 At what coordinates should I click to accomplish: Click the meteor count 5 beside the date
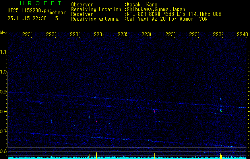click(56, 19)
